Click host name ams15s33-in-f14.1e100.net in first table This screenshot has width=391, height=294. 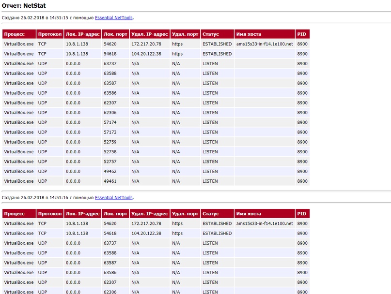tap(265, 44)
